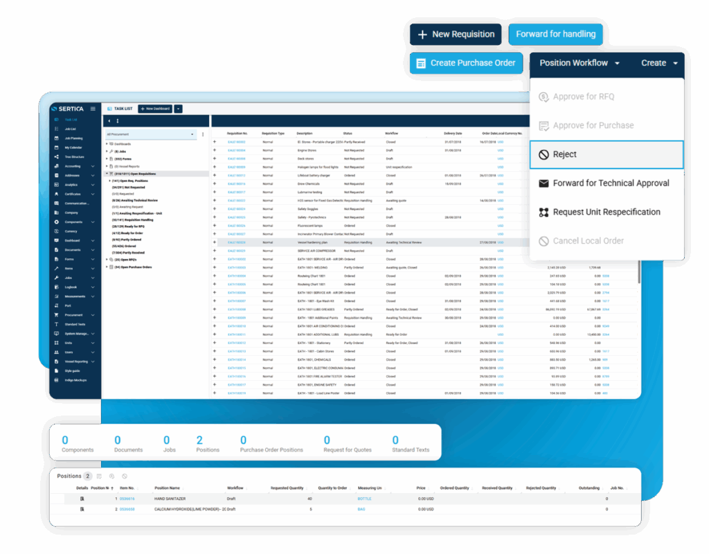Expand the (34) Open Purchase Orders node
Screen dimensions: 709x554
point(107,267)
